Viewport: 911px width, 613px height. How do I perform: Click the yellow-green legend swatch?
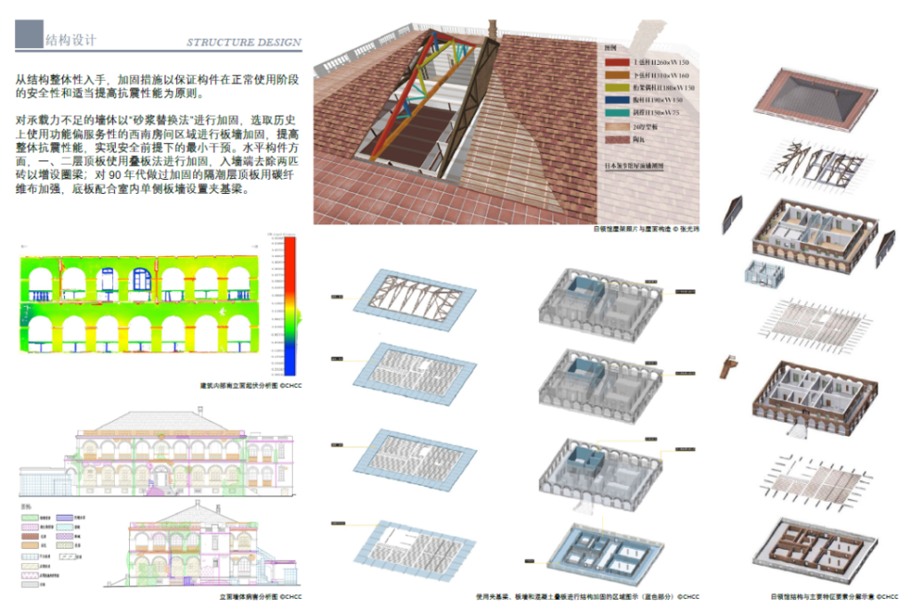[617, 87]
